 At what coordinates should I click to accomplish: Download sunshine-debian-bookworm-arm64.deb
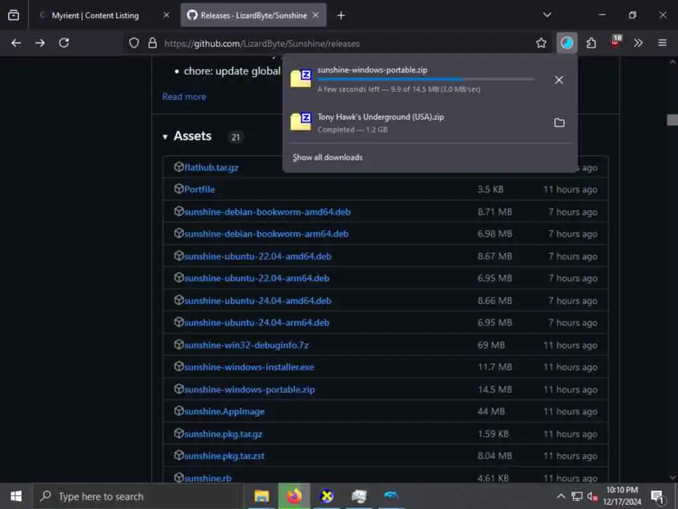pyautogui.click(x=266, y=234)
